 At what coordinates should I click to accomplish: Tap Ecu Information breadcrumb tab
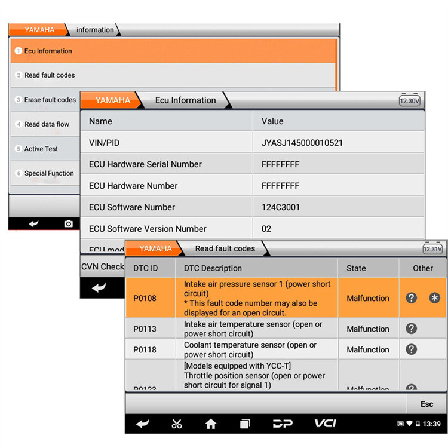tap(186, 100)
